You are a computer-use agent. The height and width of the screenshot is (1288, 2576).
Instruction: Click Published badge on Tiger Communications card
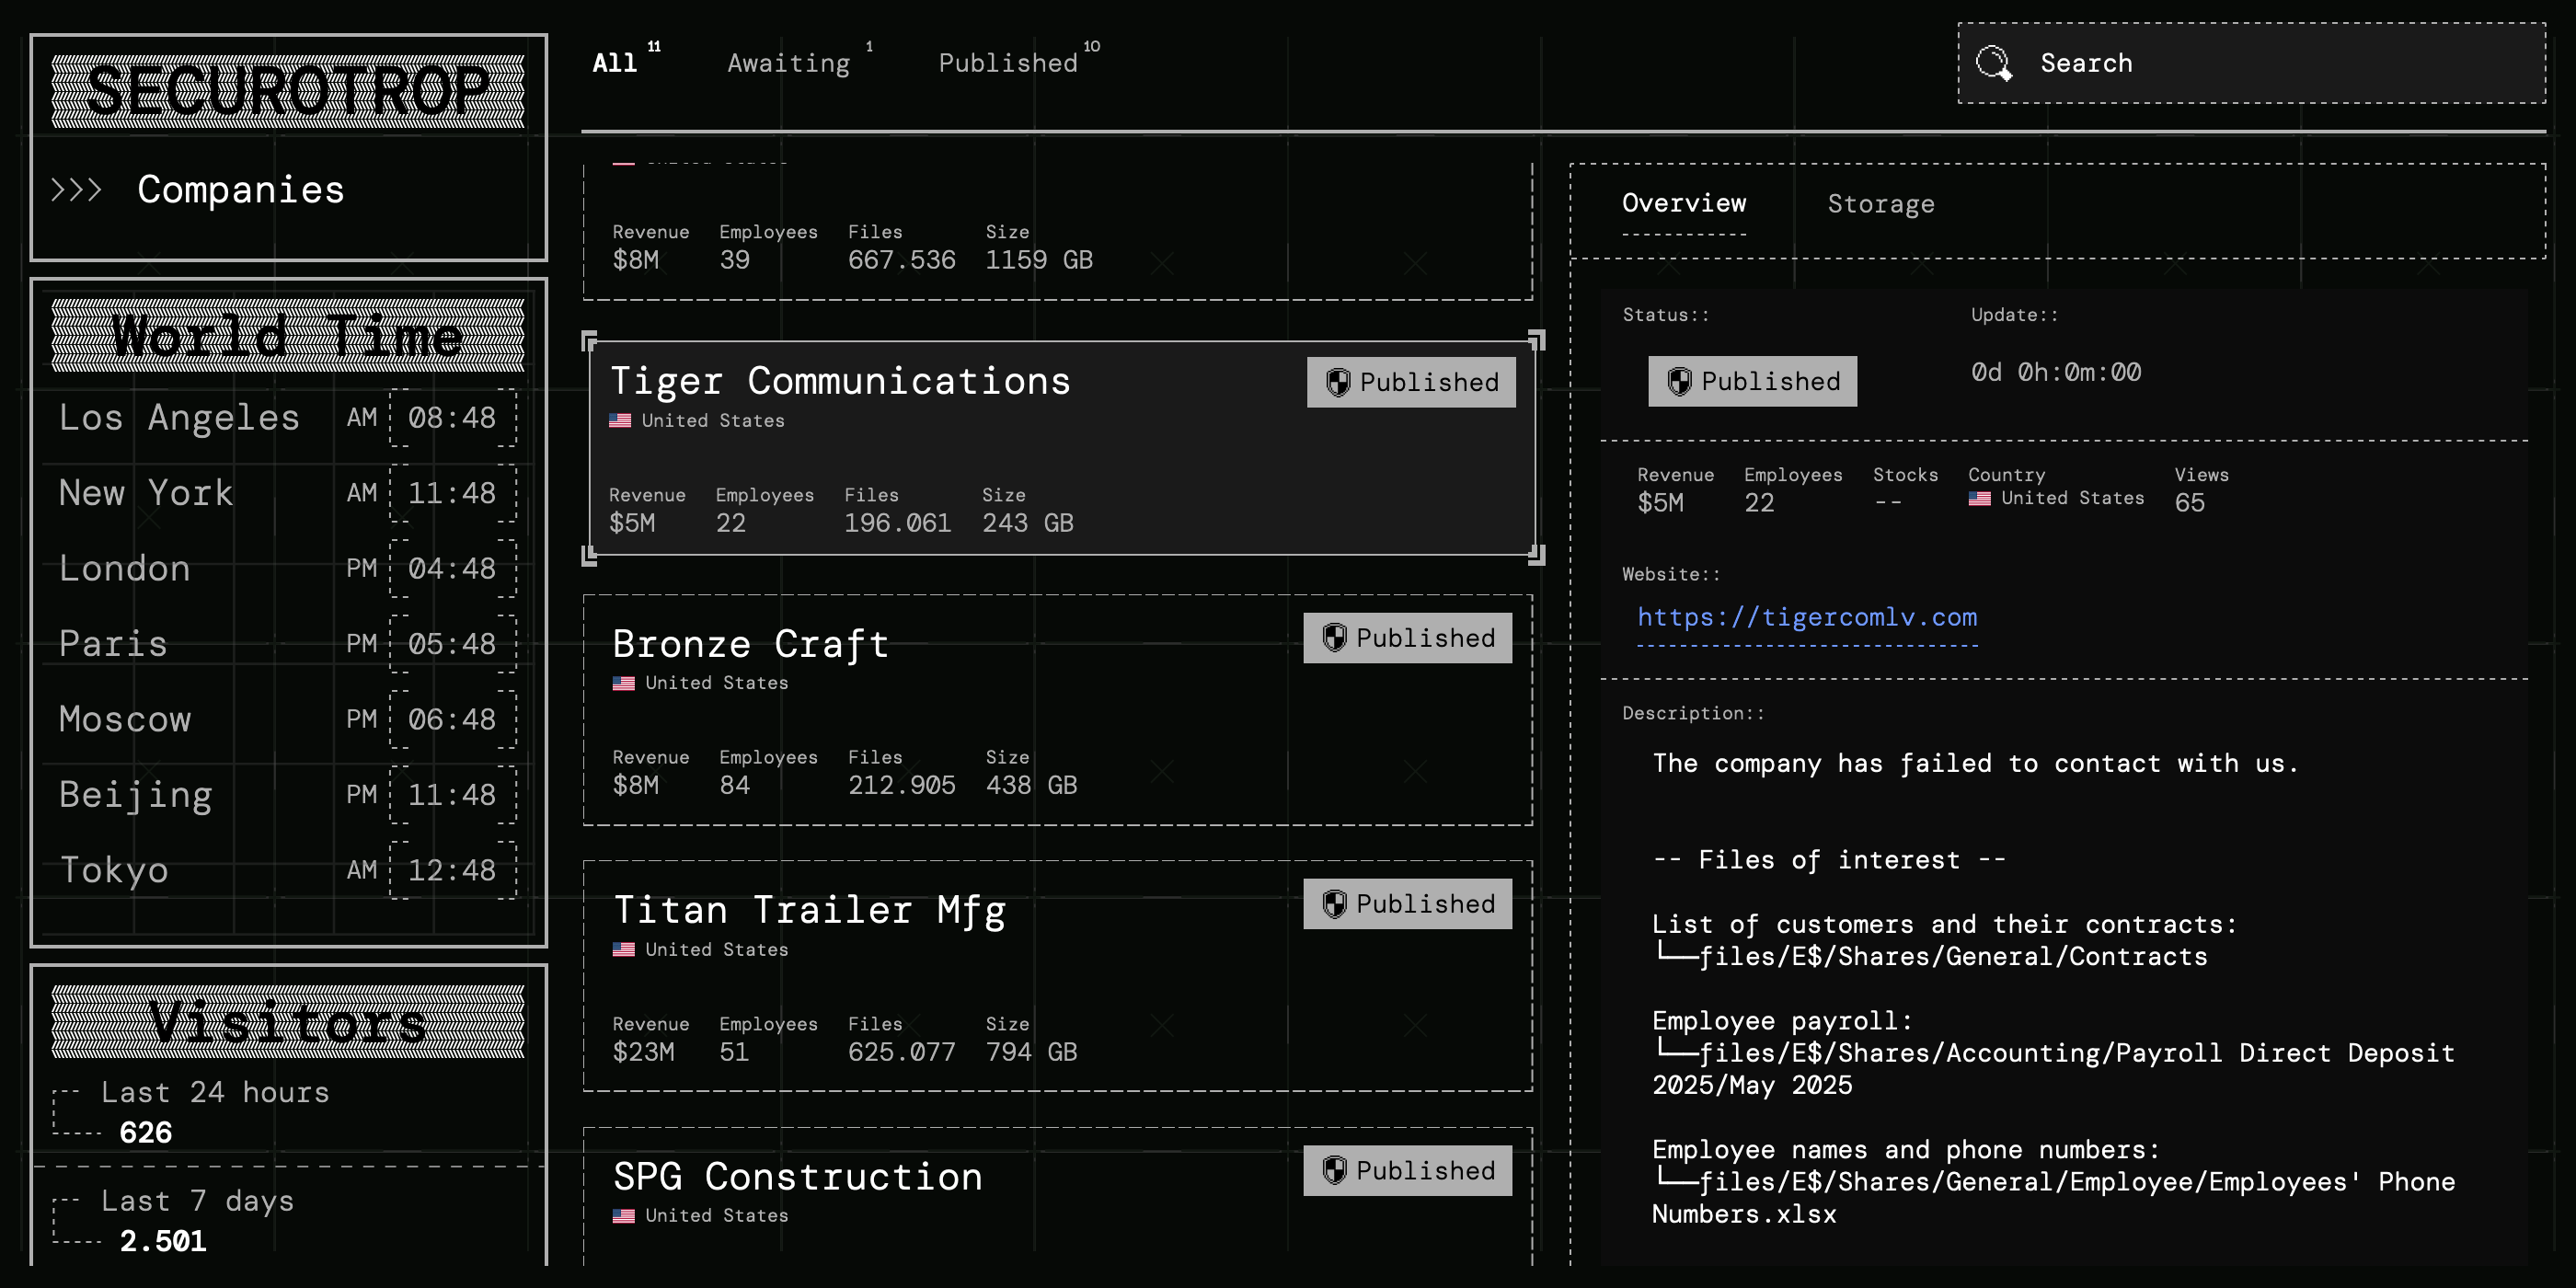(x=1411, y=382)
